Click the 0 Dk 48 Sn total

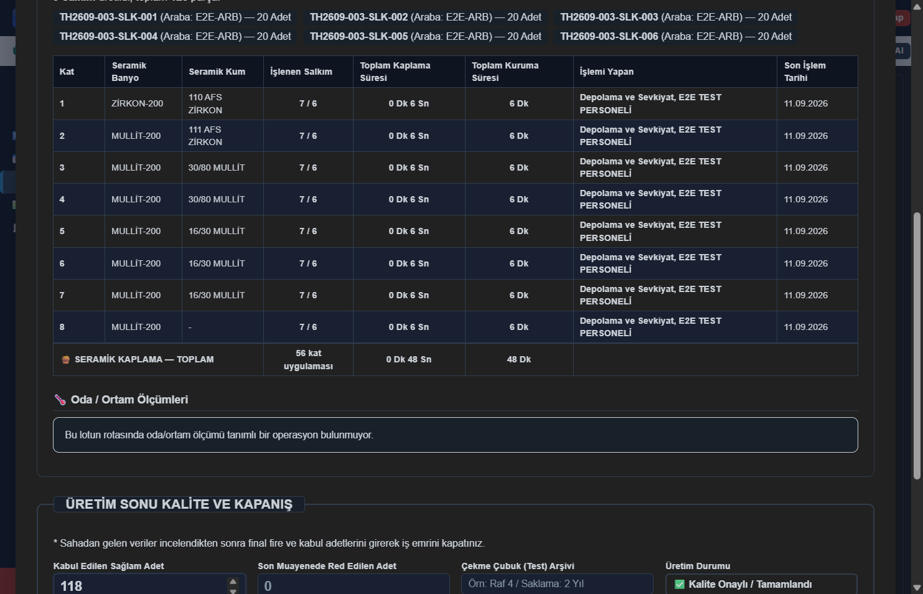click(x=409, y=359)
